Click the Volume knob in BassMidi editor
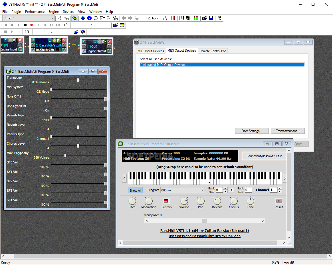Viewport: 333px width, 265px height. tap(184, 201)
